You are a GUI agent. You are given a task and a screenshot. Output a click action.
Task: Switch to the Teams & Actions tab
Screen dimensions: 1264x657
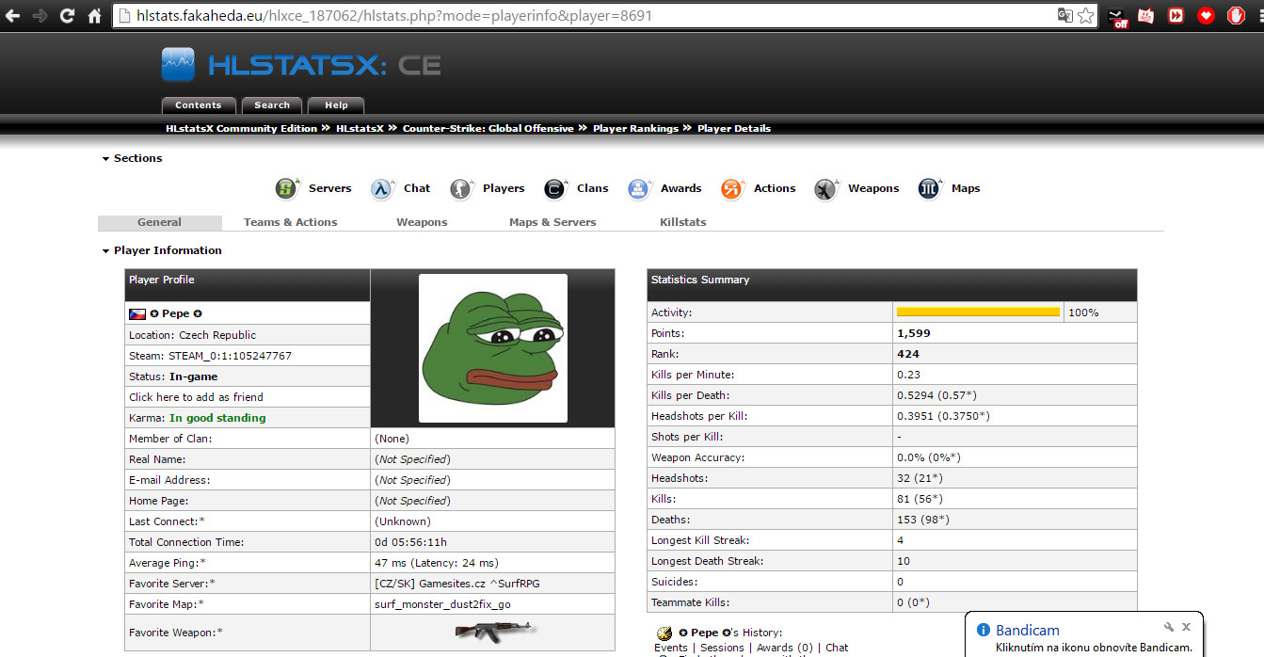(x=290, y=222)
